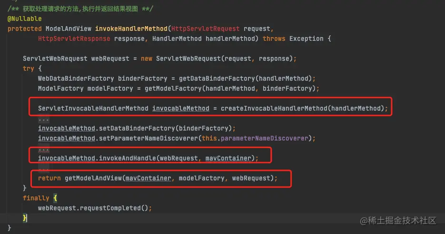Click the Exception class name
Screen dimensions: 445x234
pyautogui.click(x=306, y=38)
